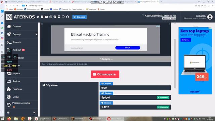Click the console log line
This screenshot has height=121, width=215.
105,64
